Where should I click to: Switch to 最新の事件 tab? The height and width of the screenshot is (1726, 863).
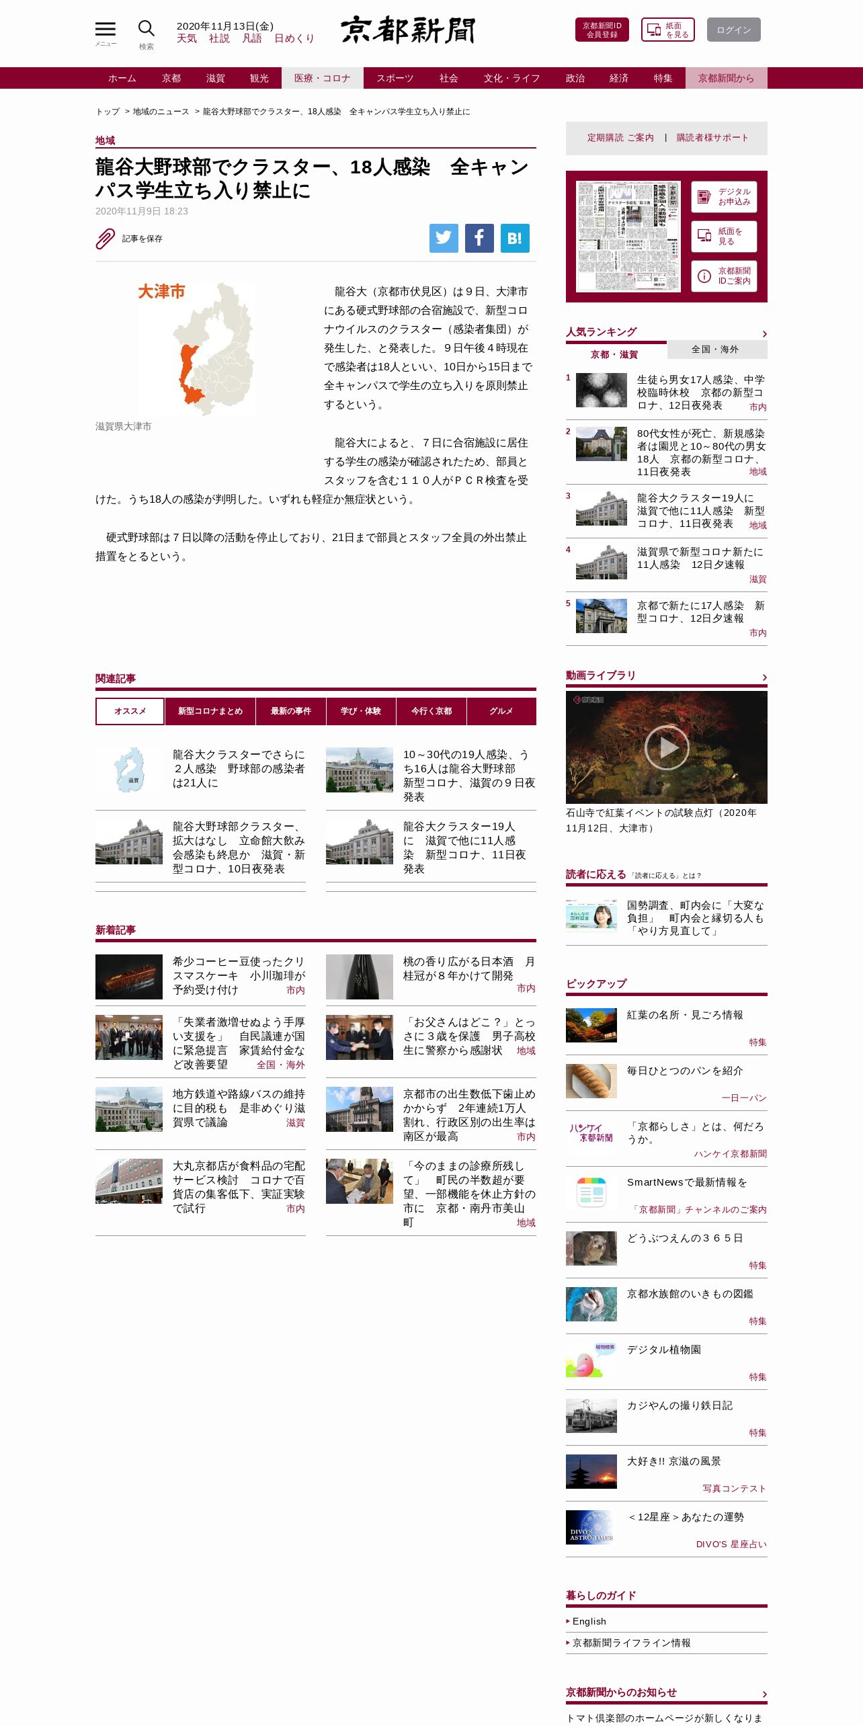[x=291, y=711]
